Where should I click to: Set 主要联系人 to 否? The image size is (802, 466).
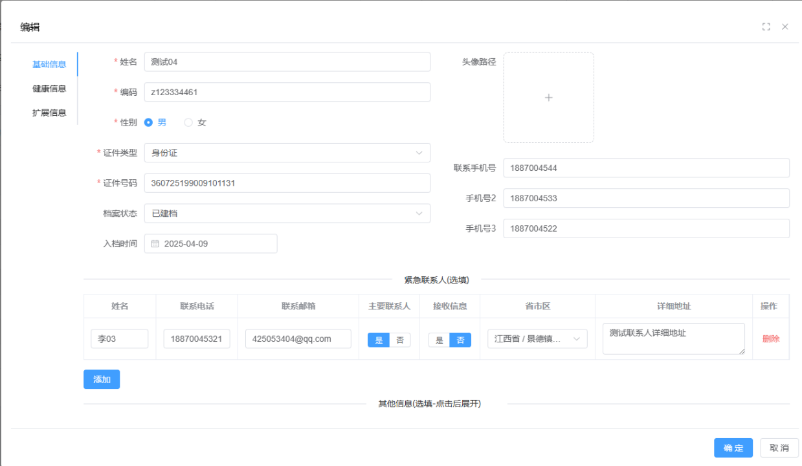tap(400, 340)
